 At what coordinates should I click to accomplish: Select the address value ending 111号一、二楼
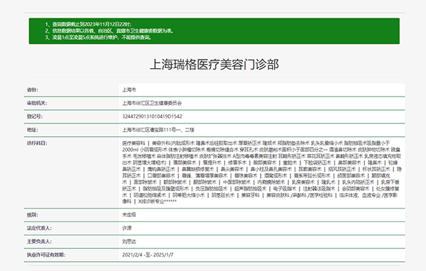click(158, 130)
